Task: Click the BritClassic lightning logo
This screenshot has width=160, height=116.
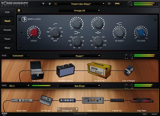Action: pyautogui.click(x=24, y=19)
